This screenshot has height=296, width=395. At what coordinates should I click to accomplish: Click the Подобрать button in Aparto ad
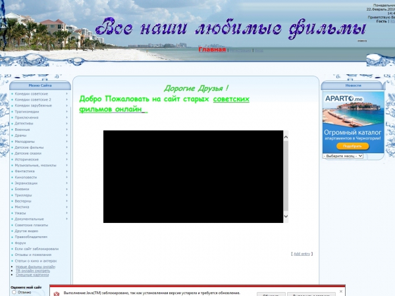353,146
